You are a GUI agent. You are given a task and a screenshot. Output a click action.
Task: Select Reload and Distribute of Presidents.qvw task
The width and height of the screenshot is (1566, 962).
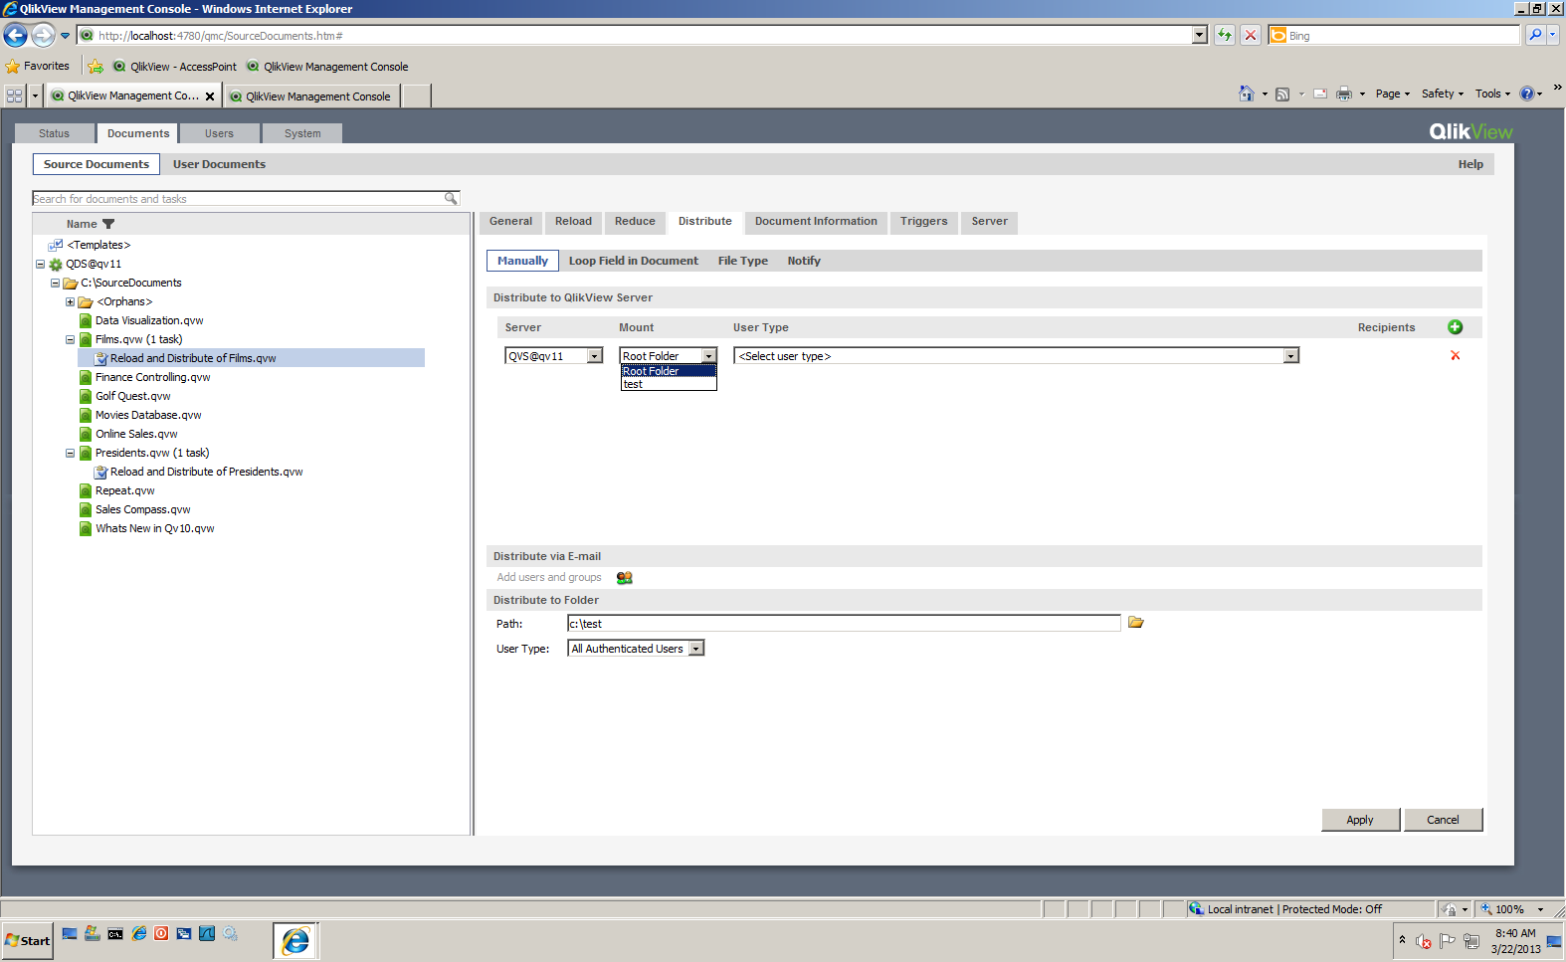pyautogui.click(x=206, y=472)
